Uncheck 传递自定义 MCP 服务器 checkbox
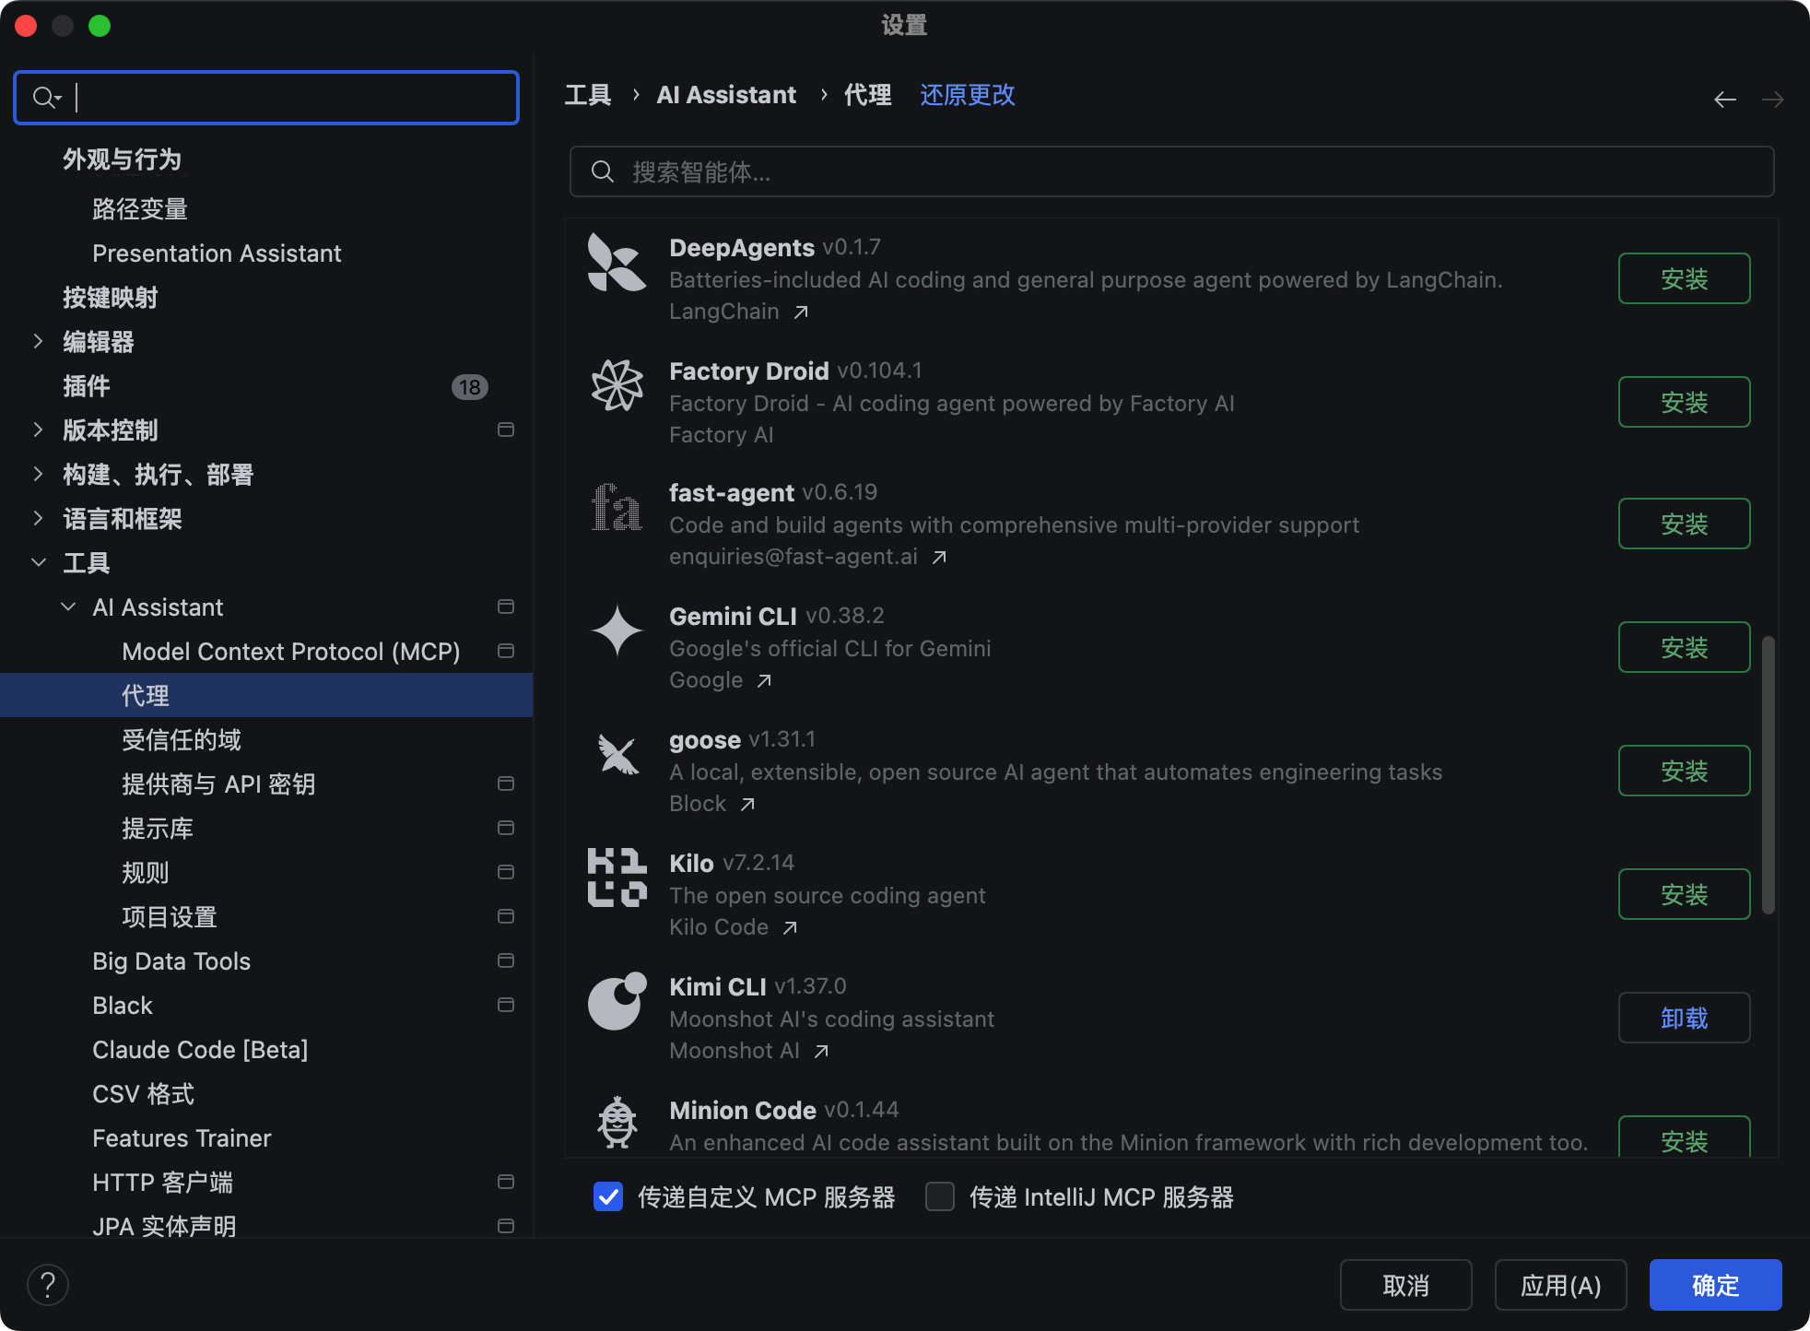Image resolution: width=1810 pixels, height=1331 pixels. point(608,1197)
